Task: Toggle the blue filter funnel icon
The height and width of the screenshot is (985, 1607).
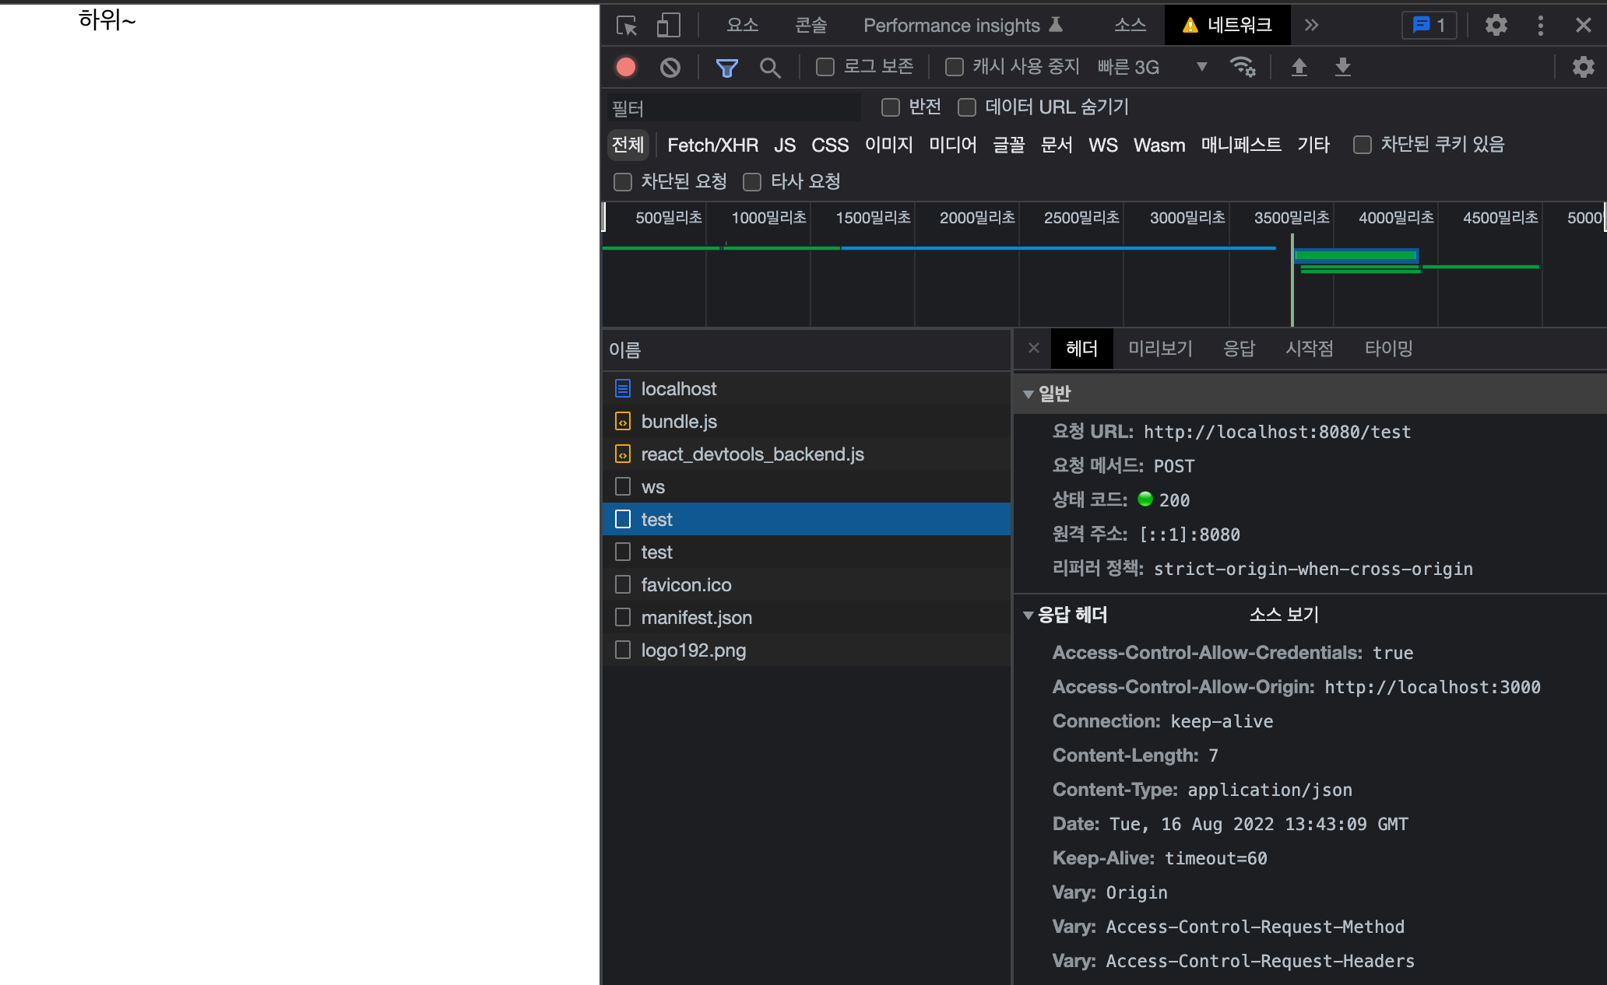Action: pyautogui.click(x=726, y=68)
